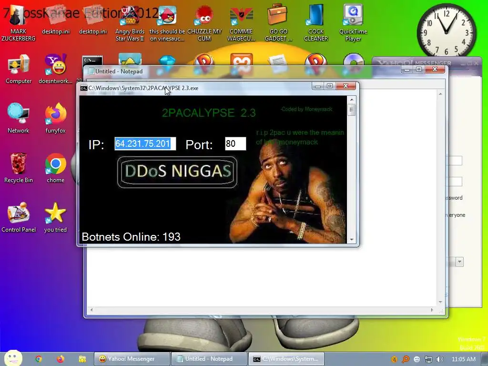Click Notepad's horizontal scroll right arrow

tap(432, 310)
